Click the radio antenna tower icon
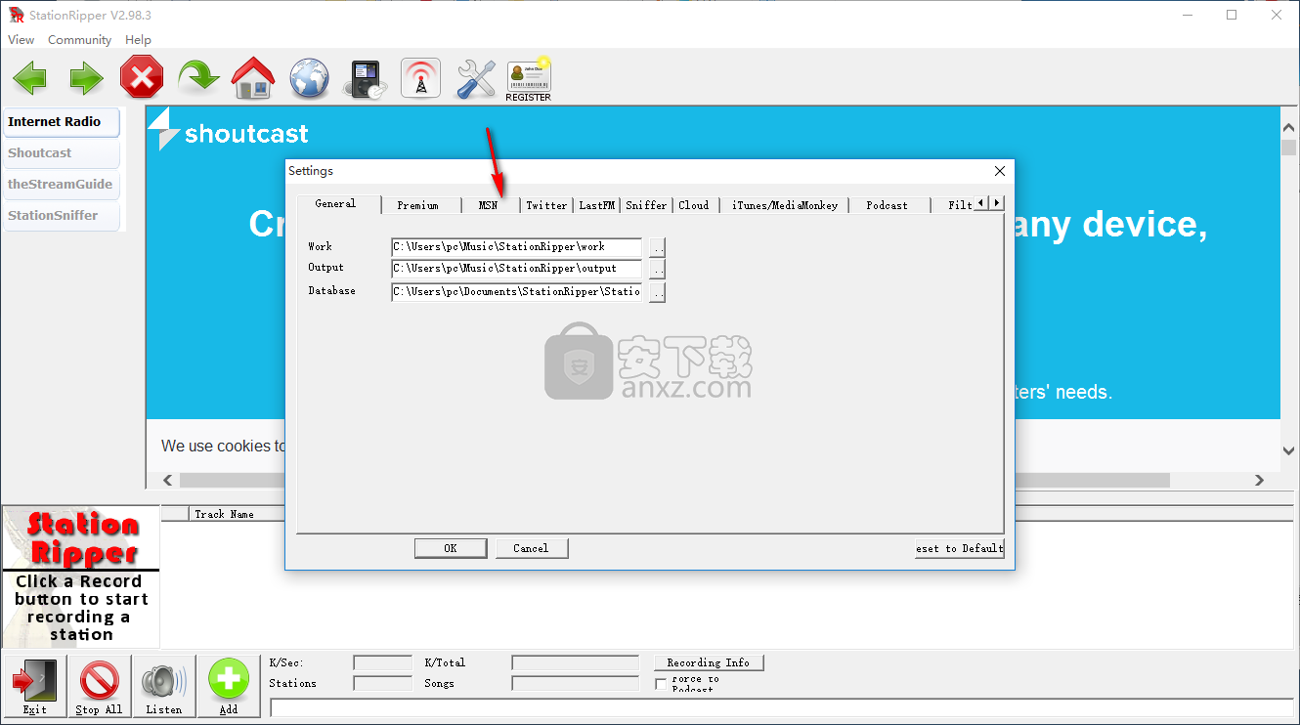 pyautogui.click(x=421, y=78)
